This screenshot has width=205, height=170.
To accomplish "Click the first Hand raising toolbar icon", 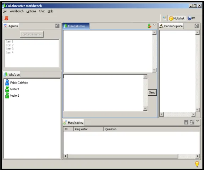I will 186,122.
